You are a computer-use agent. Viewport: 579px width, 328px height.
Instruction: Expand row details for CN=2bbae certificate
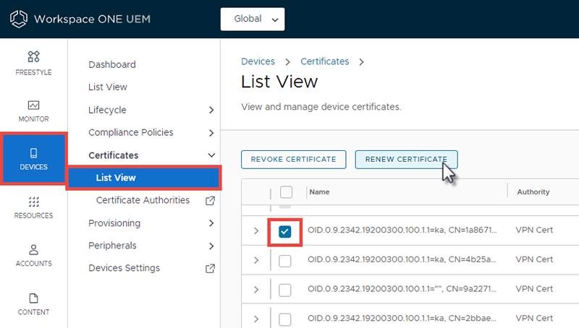pos(256,319)
